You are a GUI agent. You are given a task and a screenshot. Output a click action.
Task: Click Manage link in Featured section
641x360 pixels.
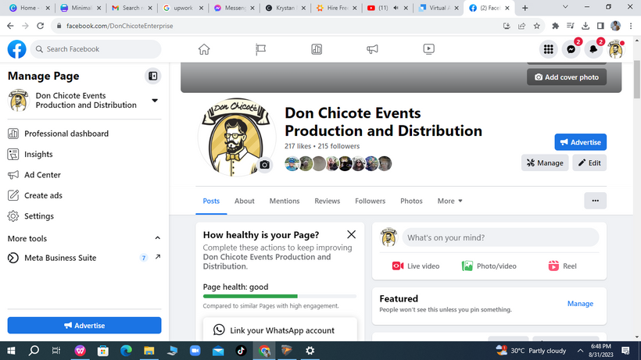click(x=580, y=303)
